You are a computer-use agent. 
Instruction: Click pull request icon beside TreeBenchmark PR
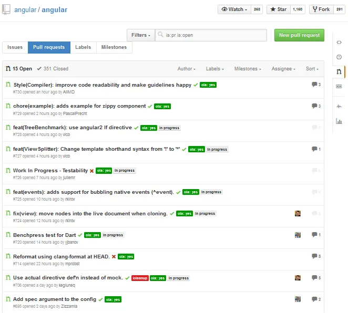pyautogui.click(x=8, y=127)
